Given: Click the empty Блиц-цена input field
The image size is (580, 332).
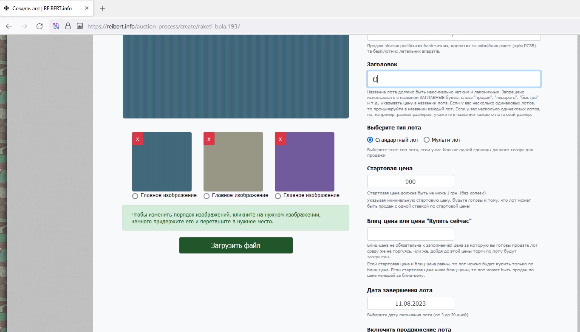Looking at the screenshot, I should pos(410,234).
